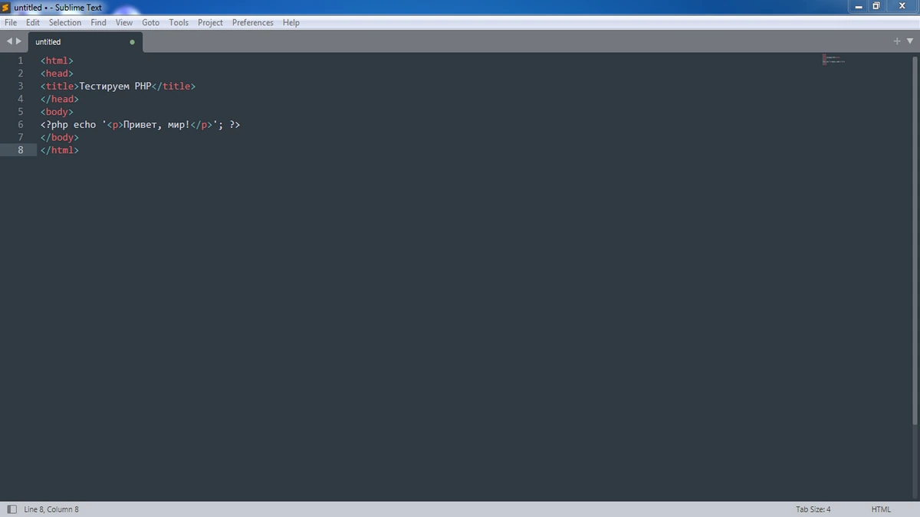Open the Selection menu
920x517 pixels.
(x=65, y=22)
